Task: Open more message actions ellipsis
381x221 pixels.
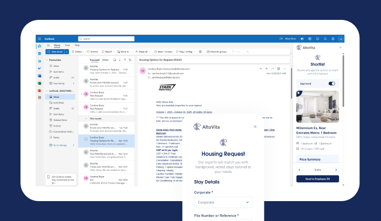Action: [284, 69]
